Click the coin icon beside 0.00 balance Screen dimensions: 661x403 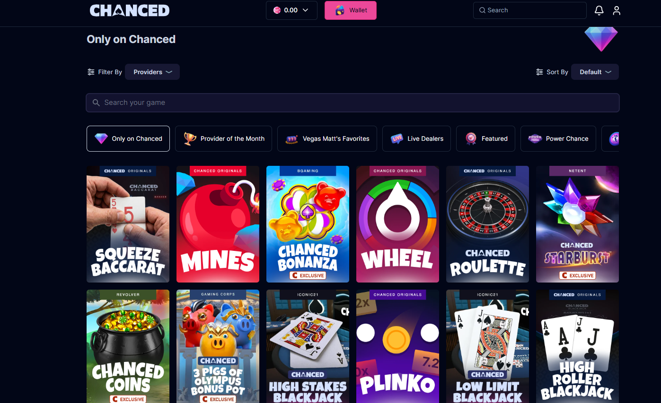(x=277, y=10)
